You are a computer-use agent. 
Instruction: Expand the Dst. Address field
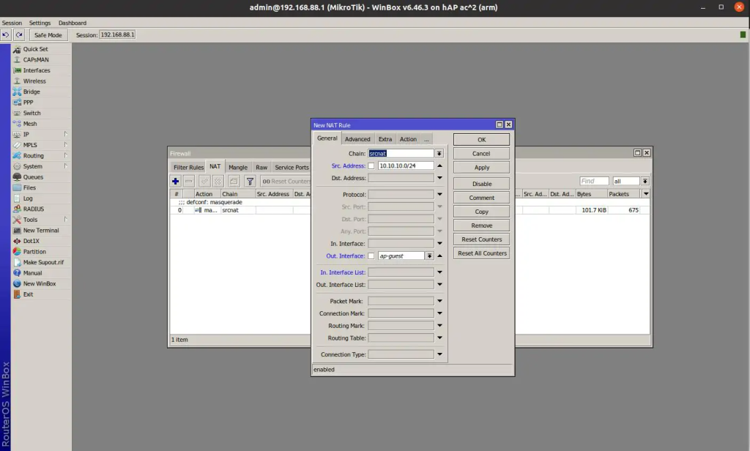439,178
